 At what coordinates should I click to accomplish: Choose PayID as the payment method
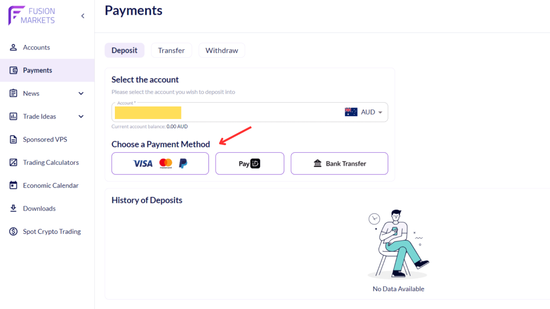click(249, 163)
